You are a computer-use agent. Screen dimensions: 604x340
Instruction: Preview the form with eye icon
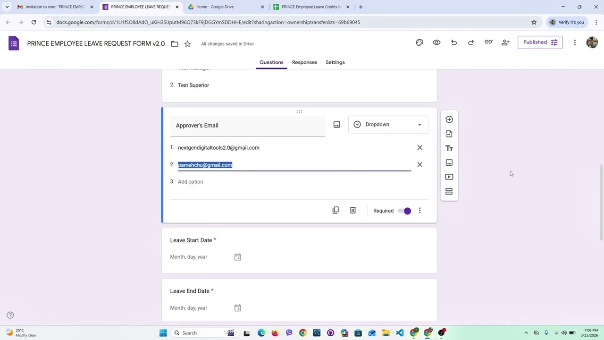436,42
